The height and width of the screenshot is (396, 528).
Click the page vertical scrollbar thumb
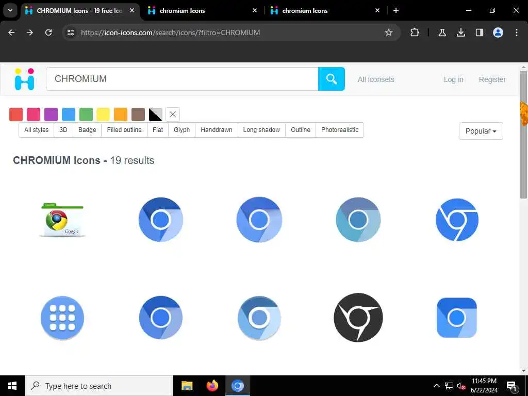(523, 135)
